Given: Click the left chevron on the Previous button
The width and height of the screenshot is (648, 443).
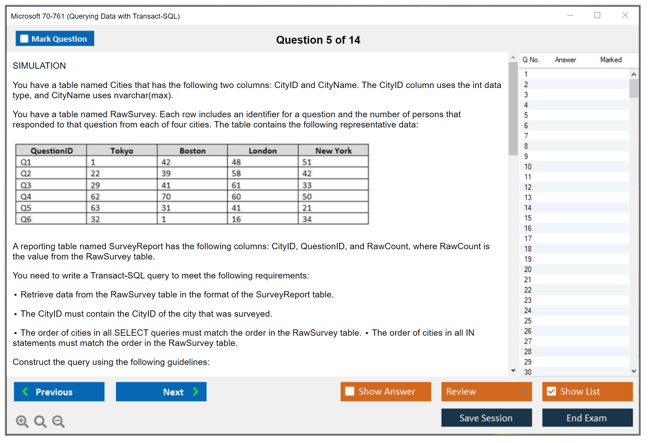Looking at the screenshot, I should [25, 391].
